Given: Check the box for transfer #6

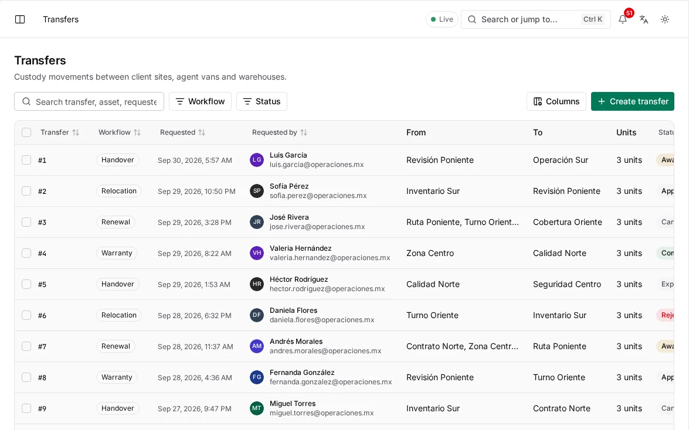Looking at the screenshot, I should click(26, 315).
